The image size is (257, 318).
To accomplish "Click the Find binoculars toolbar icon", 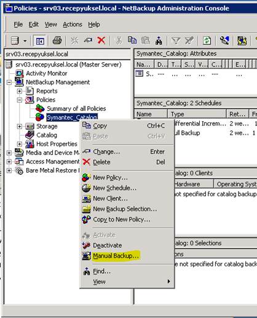I will click(x=159, y=41).
